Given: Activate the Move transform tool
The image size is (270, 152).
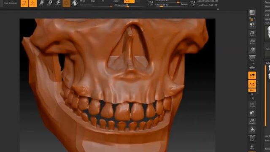Looking at the screenshot, I should [x=41, y=3].
